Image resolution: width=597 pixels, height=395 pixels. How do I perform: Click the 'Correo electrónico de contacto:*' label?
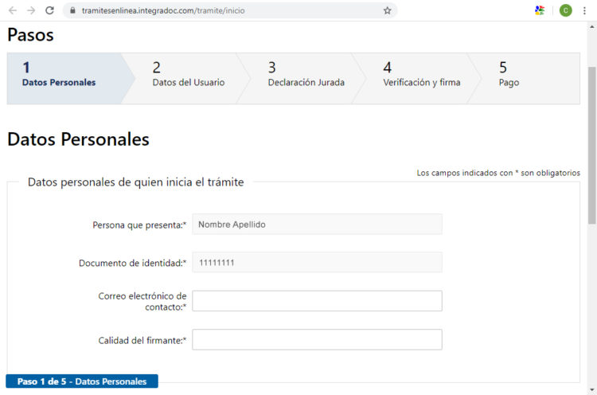tap(142, 301)
